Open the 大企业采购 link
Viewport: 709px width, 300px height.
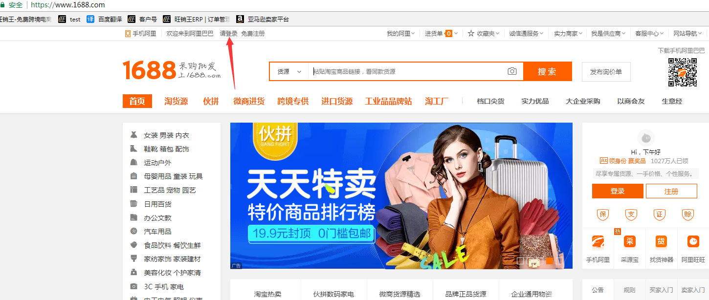(x=583, y=101)
